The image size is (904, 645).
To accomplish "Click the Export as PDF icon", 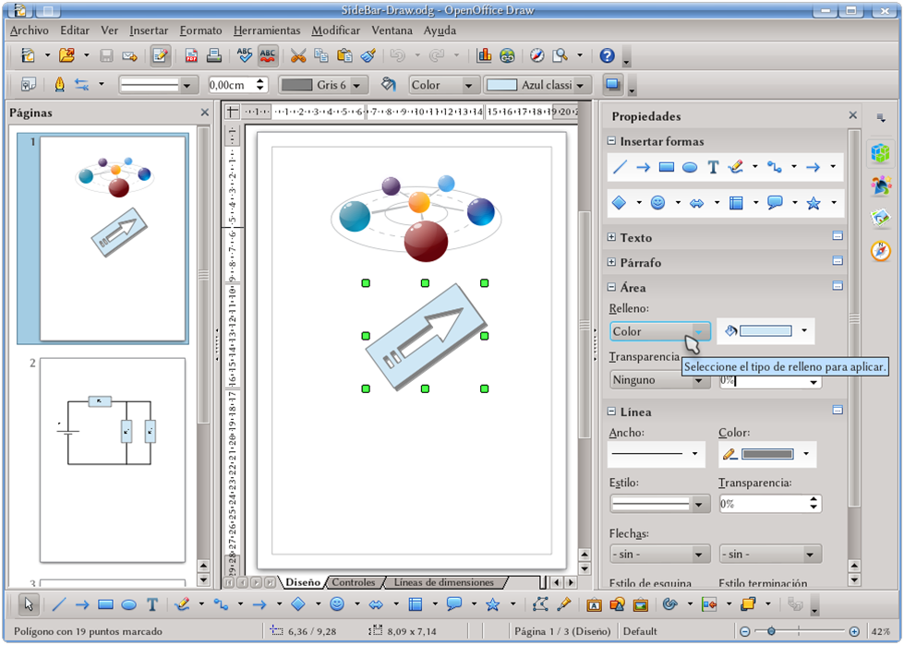I will click(191, 55).
